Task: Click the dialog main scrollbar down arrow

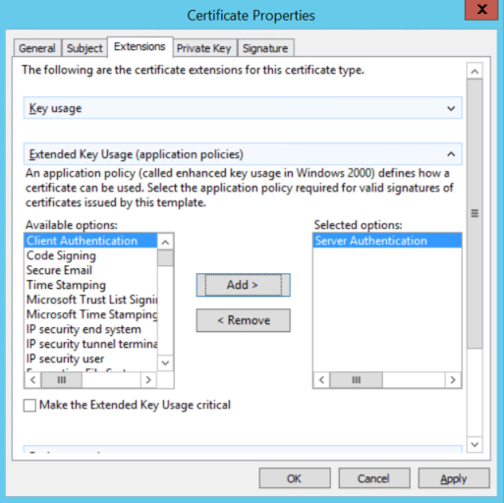Action: tap(475, 444)
